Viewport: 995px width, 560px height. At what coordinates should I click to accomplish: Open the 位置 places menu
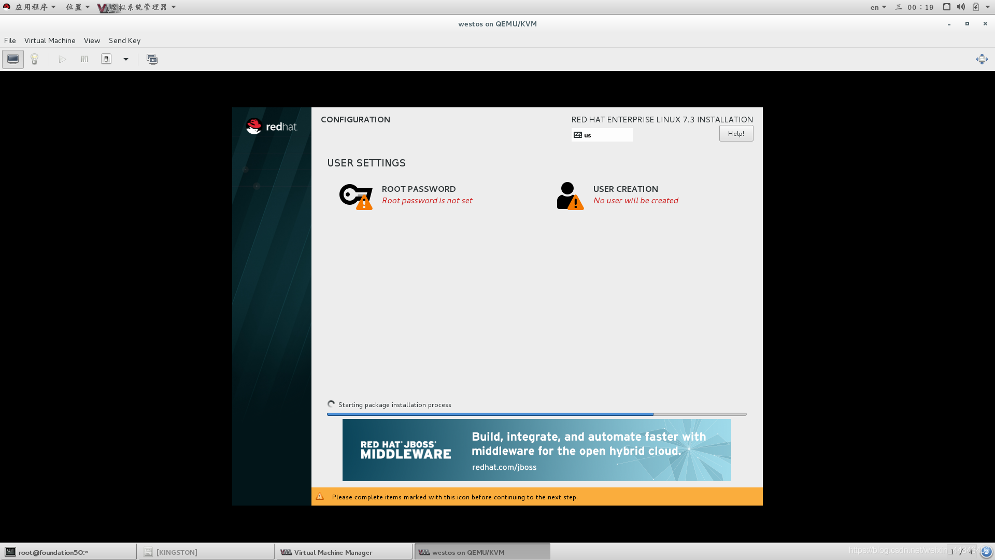[78, 7]
